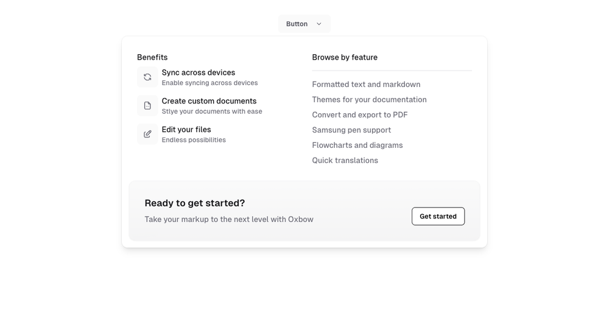This screenshot has width=609, height=309.
Task: Open the "Formatted text and markdown" link
Action: point(366,85)
